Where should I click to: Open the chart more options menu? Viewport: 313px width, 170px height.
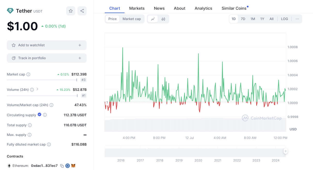(x=297, y=19)
